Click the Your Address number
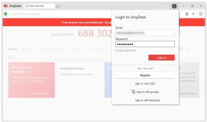207x122 pixels. (95, 33)
